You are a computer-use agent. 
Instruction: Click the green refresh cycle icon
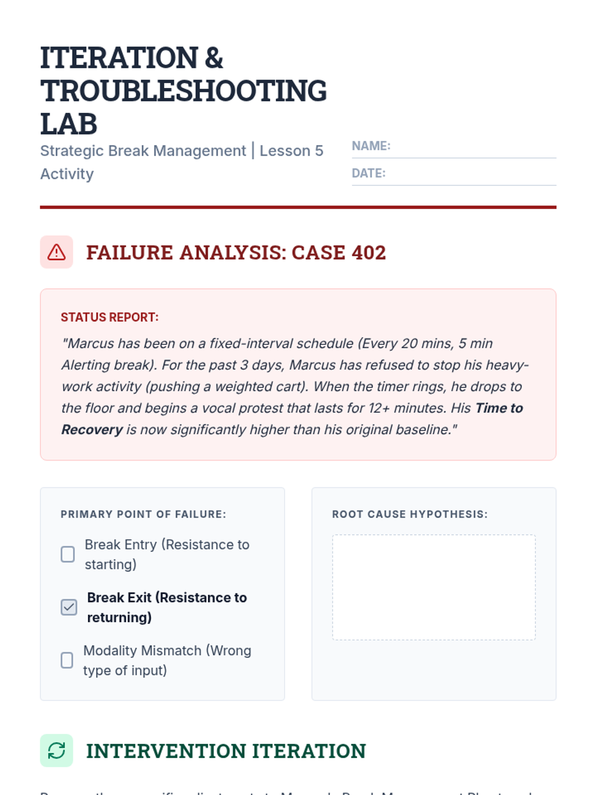point(57,750)
